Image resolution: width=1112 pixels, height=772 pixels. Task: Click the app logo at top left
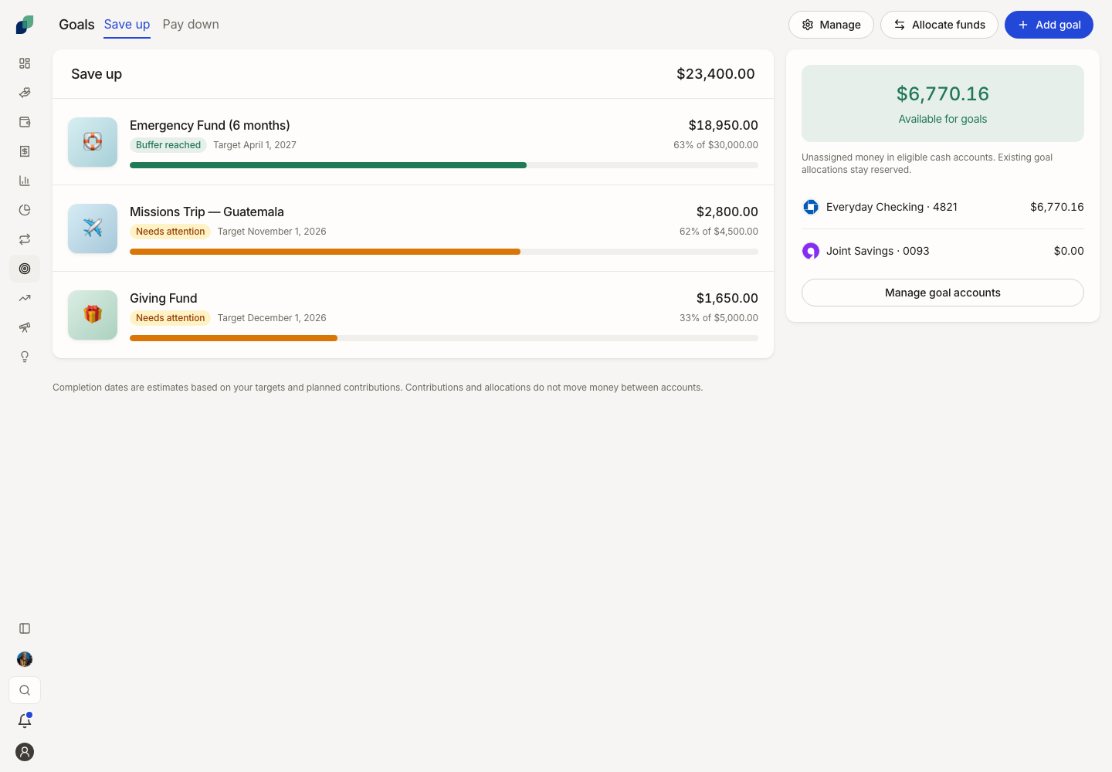[25, 25]
